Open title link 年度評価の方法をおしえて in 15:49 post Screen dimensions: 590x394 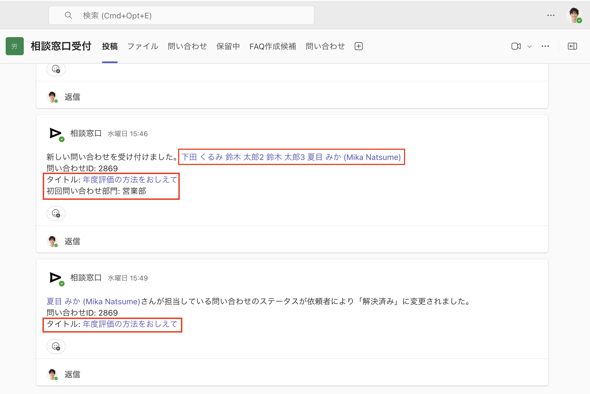(130, 324)
